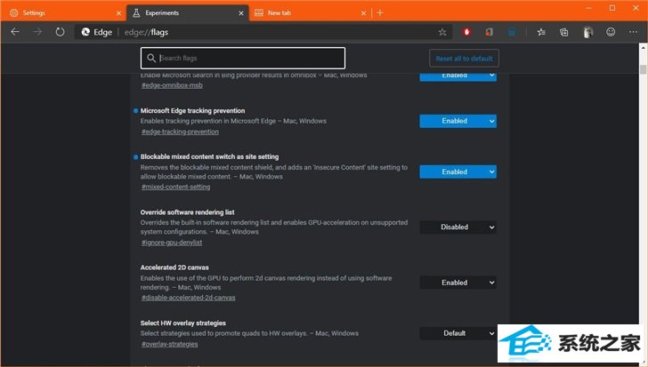Open Blockable mixed content Enabled dropdown
648x367 pixels.
pyautogui.click(x=458, y=172)
